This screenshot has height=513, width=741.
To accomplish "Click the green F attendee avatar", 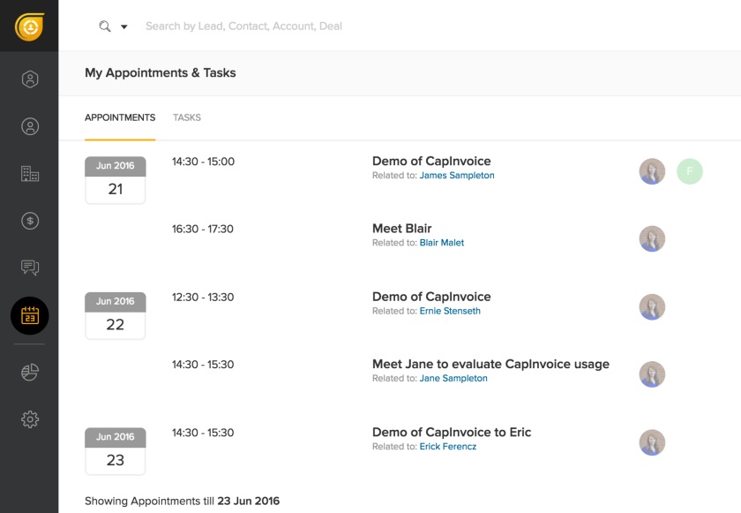I will point(690,171).
